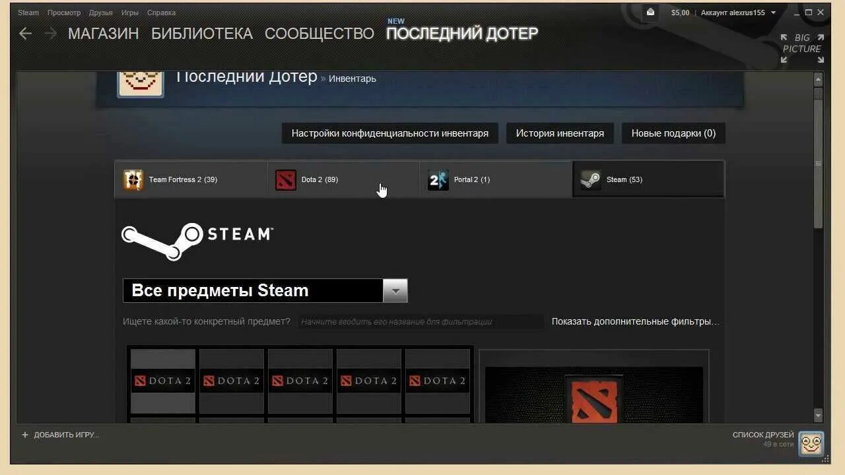Click the page scrollbar down arrow

819,416
